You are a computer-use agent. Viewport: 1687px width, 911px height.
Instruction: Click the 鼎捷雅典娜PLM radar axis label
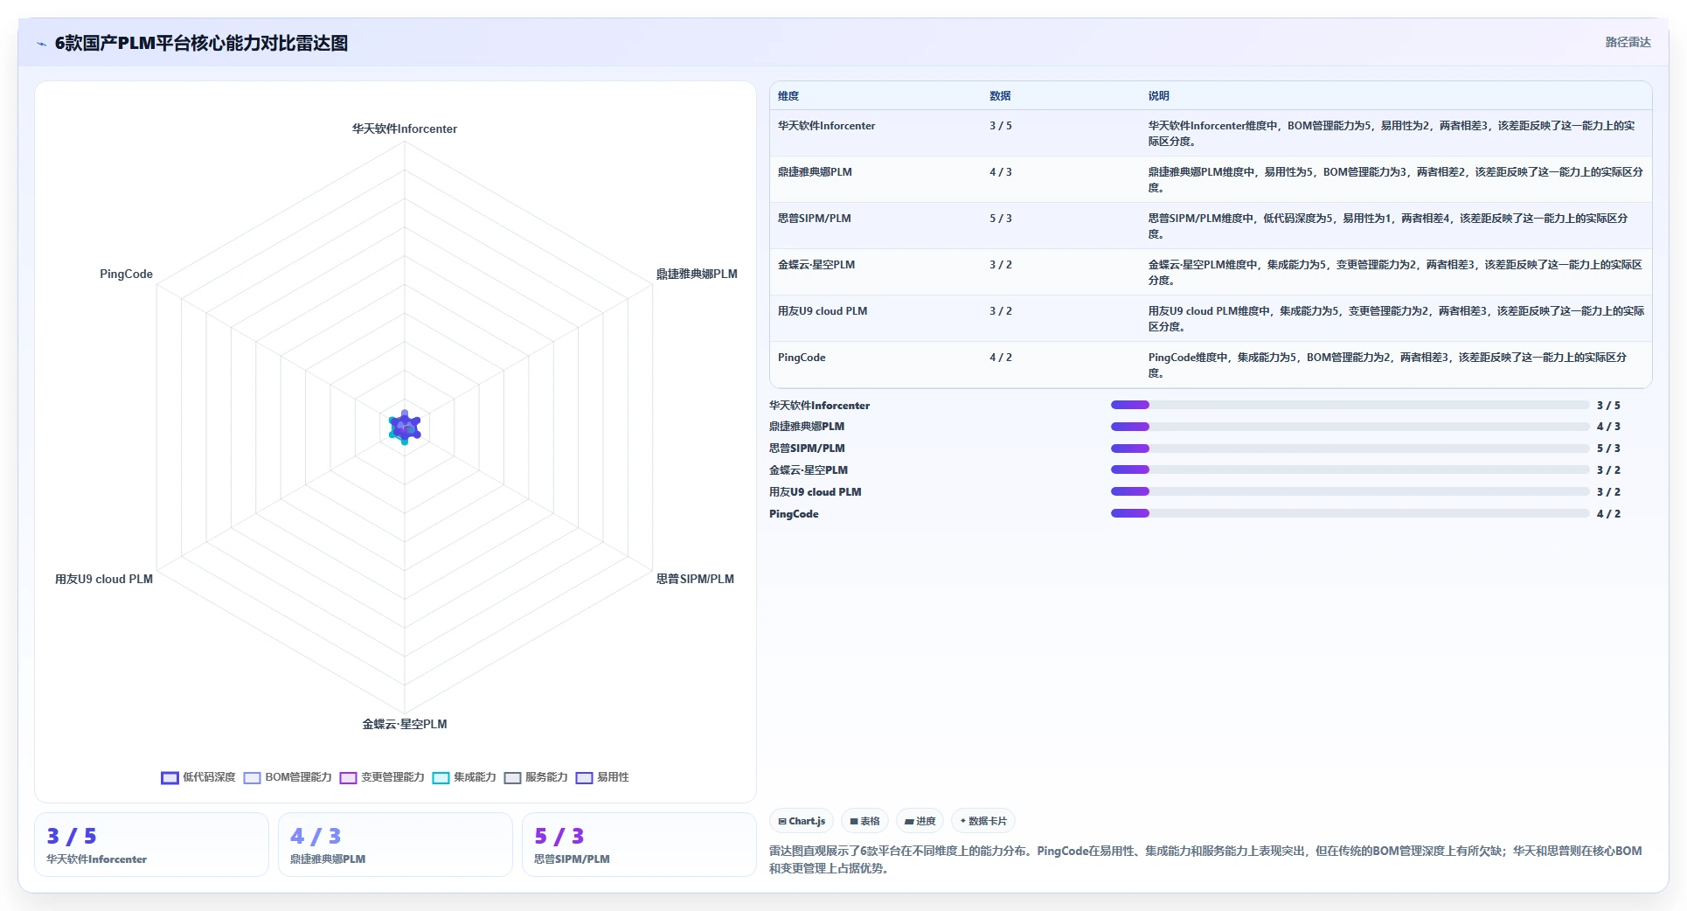(x=697, y=274)
